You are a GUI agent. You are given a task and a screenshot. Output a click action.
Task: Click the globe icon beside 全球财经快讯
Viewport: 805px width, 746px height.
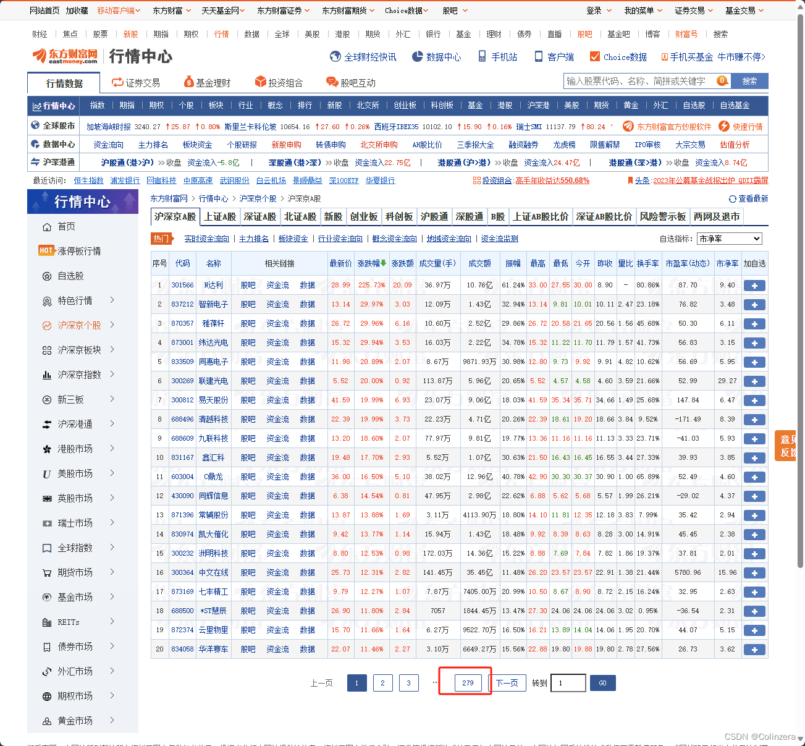pos(335,57)
